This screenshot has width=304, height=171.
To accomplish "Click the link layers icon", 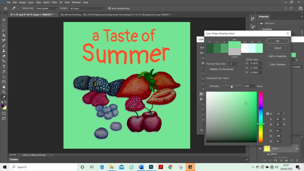I will pyautogui.click(x=265, y=160).
